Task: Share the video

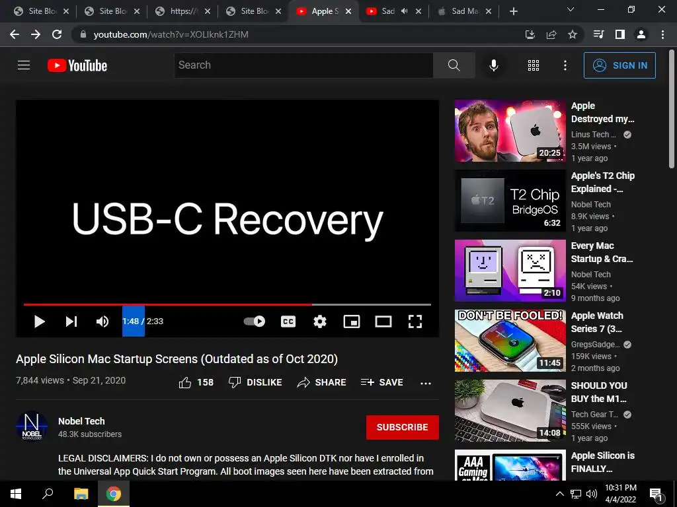Action: coord(322,382)
